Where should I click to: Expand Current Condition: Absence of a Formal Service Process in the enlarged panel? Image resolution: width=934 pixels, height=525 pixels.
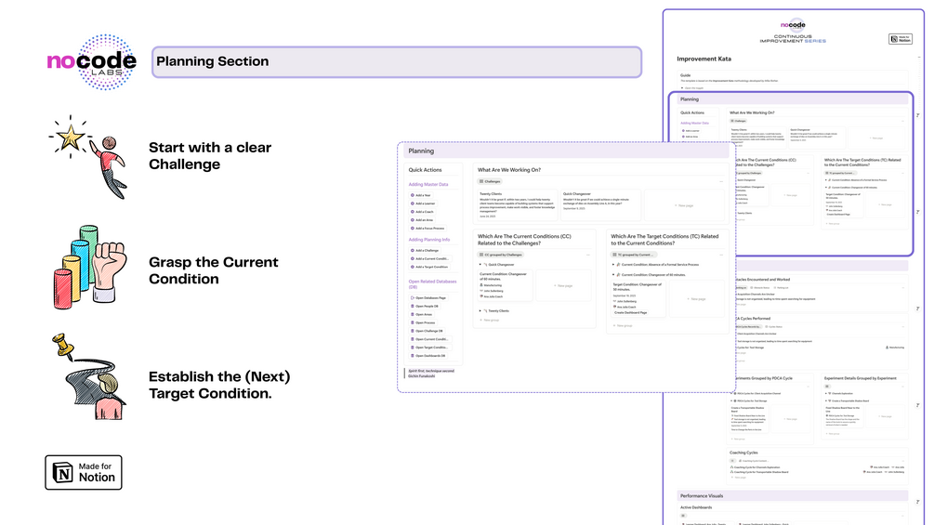point(613,265)
